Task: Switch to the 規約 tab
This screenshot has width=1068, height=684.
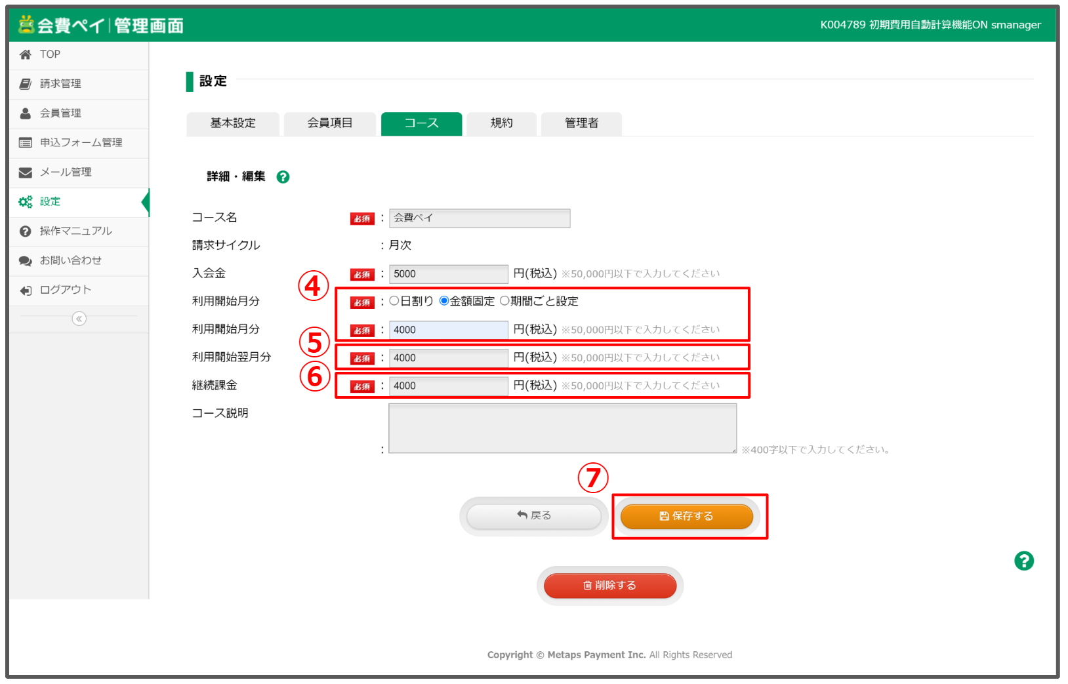Action: 501,123
